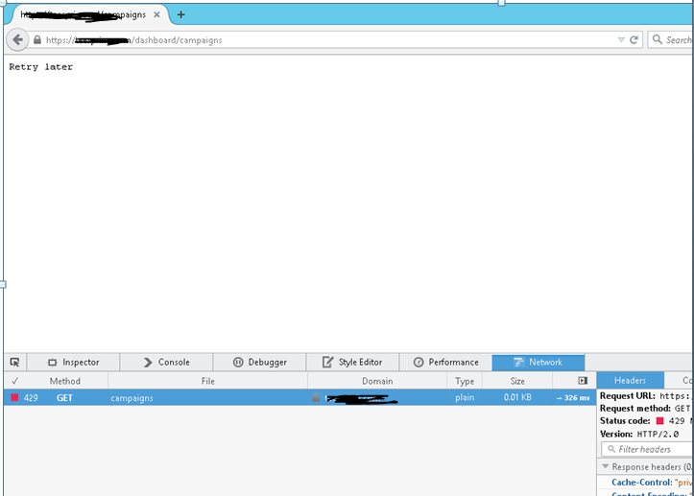Click the 0.01 KB size cell

[x=517, y=397]
